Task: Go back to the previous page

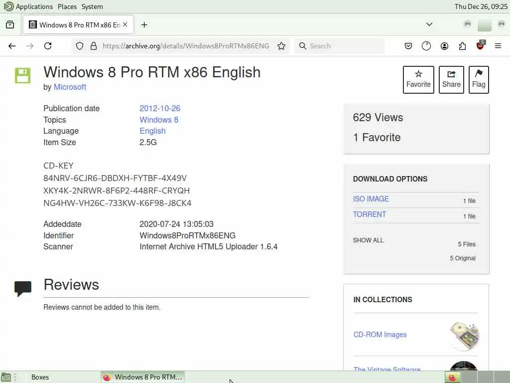Action: (12, 46)
